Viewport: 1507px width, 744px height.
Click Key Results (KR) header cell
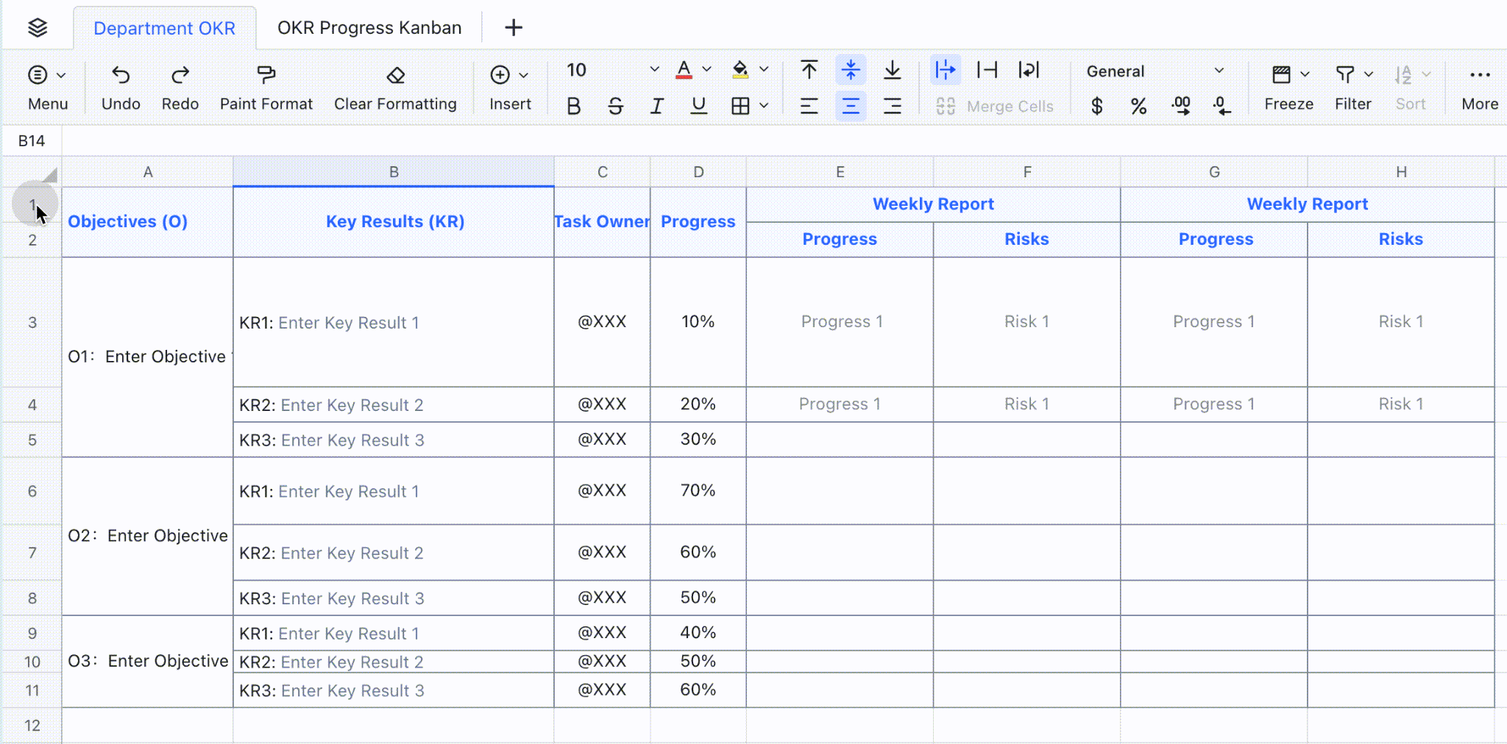tap(394, 222)
